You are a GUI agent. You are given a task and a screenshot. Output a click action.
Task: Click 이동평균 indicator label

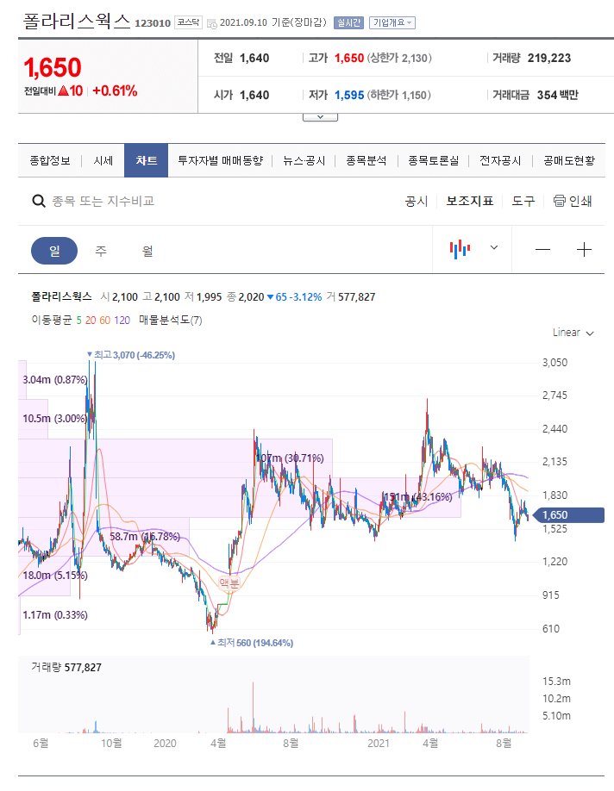point(52,321)
